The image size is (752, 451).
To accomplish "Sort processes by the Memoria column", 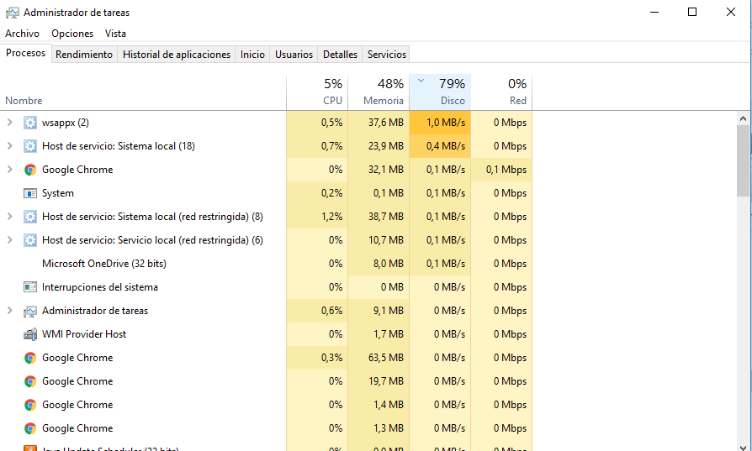I will (379, 92).
